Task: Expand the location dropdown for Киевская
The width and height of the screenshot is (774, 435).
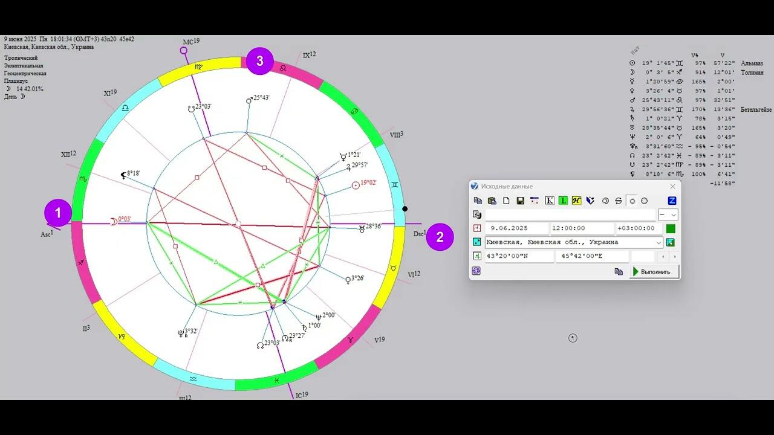Action: pos(659,242)
